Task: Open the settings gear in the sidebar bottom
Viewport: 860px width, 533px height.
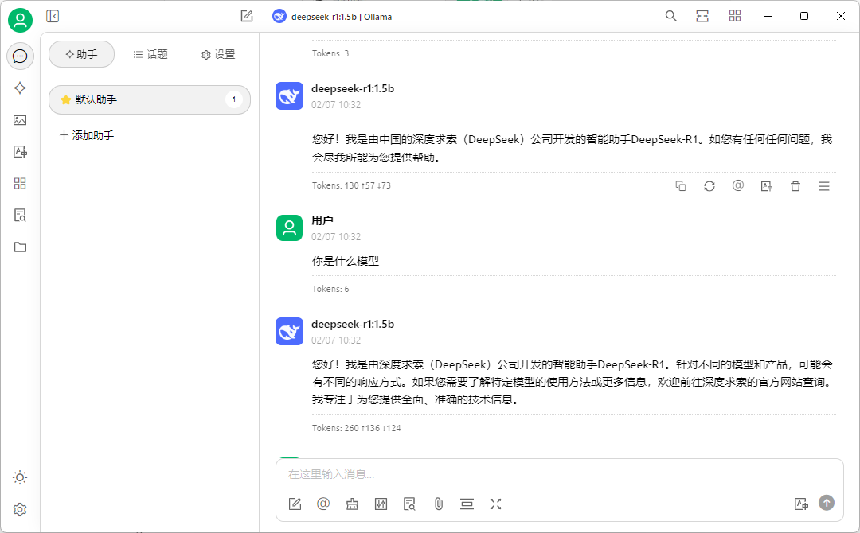Action: pyautogui.click(x=20, y=509)
